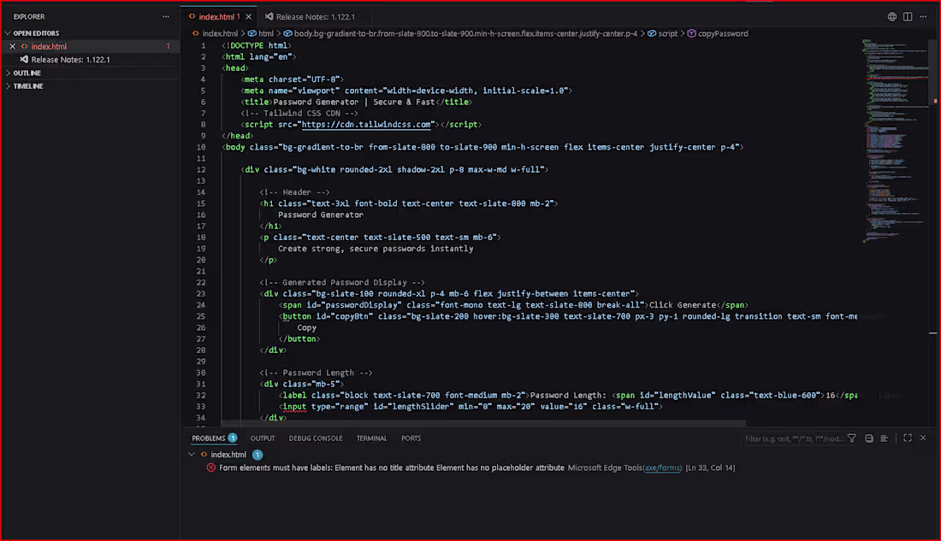Split the editor to the right

(908, 17)
